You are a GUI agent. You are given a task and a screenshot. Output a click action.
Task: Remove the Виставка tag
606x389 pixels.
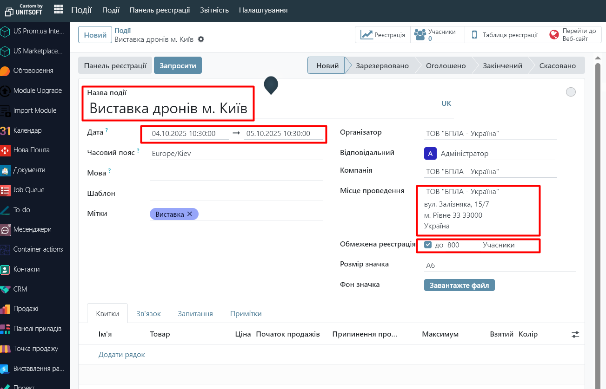(x=189, y=214)
